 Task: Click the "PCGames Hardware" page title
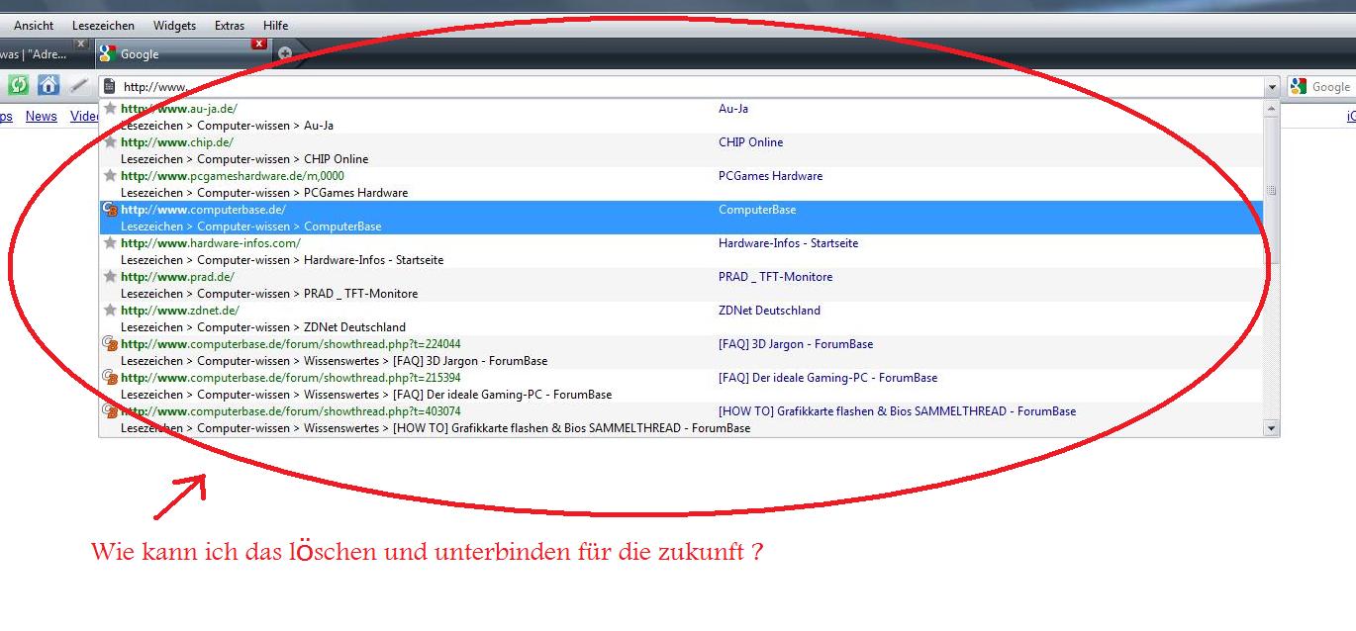coord(770,176)
